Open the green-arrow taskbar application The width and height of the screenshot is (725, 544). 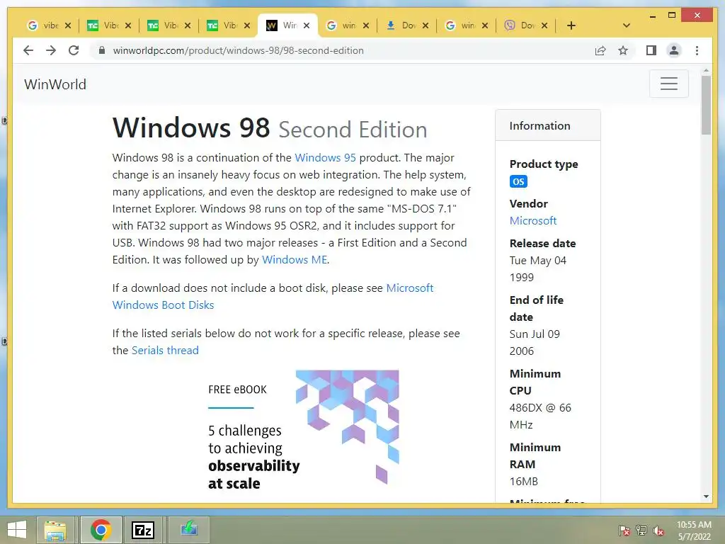188,529
